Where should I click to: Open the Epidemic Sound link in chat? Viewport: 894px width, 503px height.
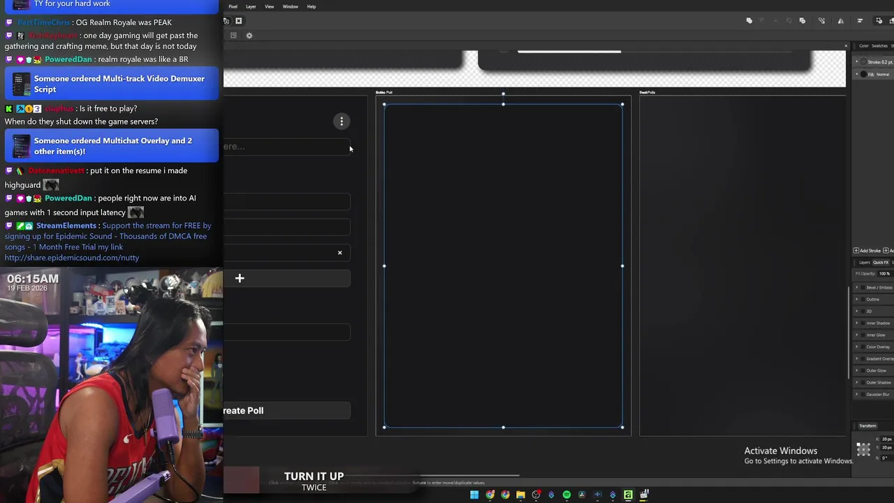(72, 258)
